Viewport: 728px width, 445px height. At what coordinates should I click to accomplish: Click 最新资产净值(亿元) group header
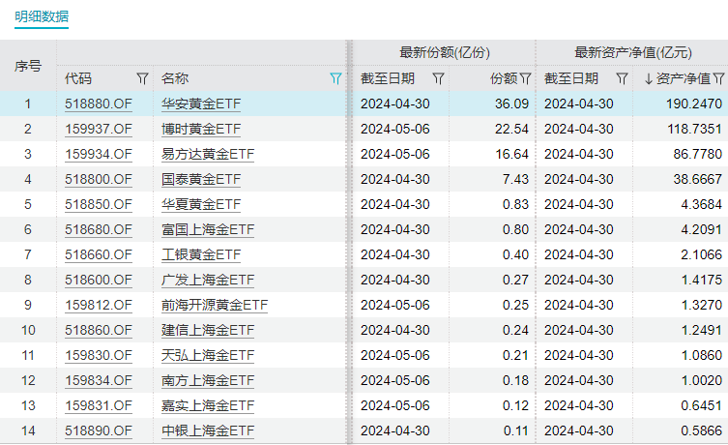pos(633,52)
